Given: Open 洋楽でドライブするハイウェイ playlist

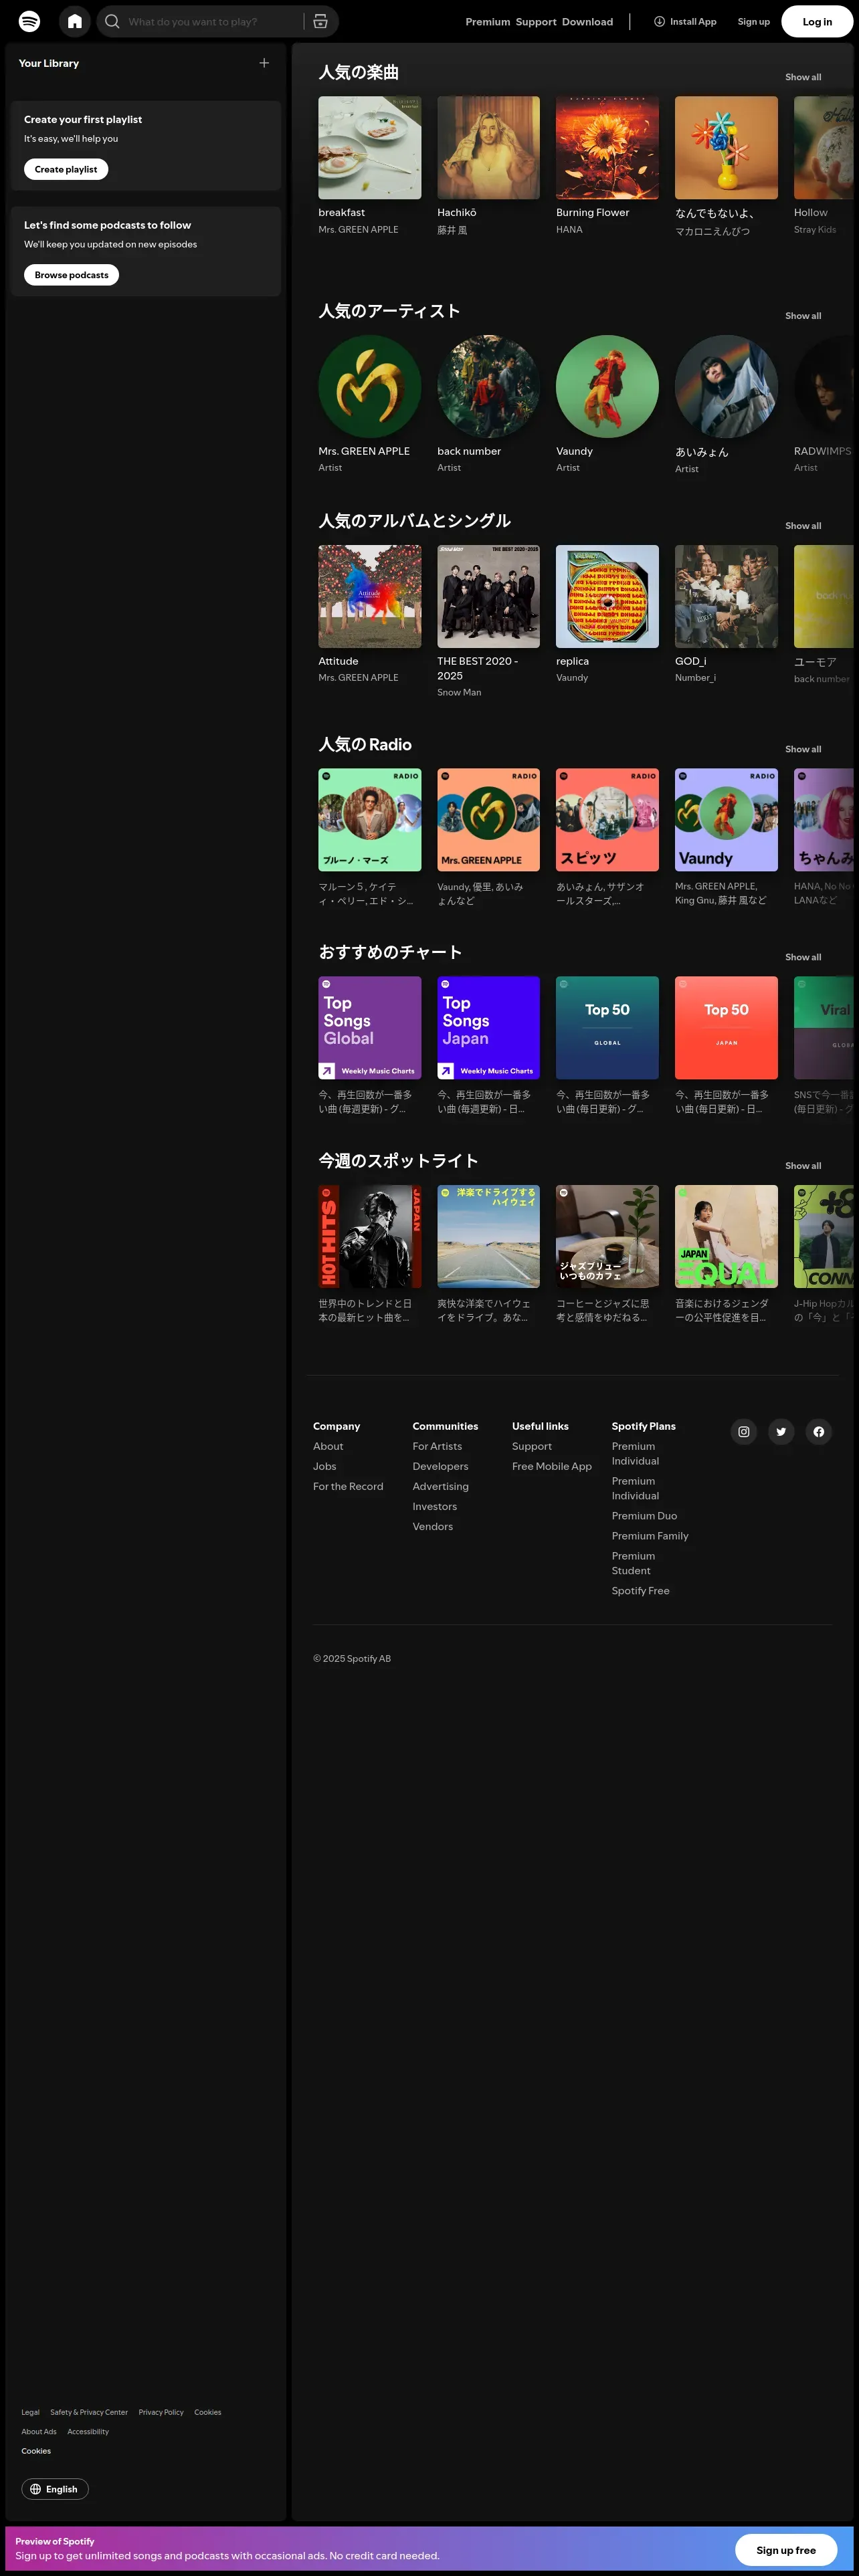Looking at the screenshot, I should point(488,1236).
